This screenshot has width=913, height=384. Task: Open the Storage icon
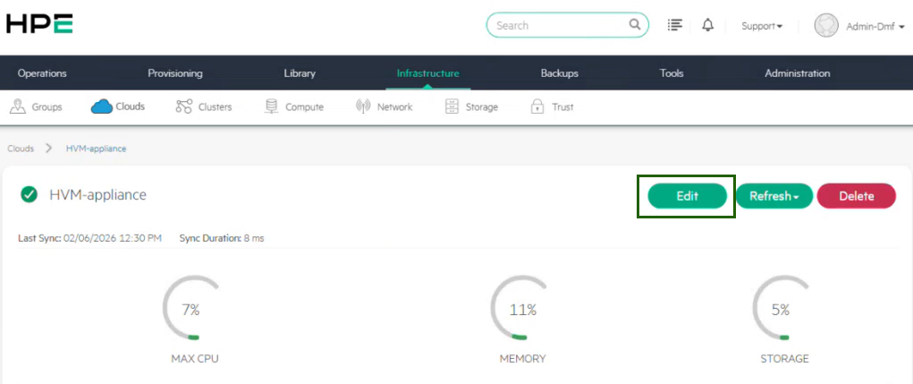pos(452,107)
